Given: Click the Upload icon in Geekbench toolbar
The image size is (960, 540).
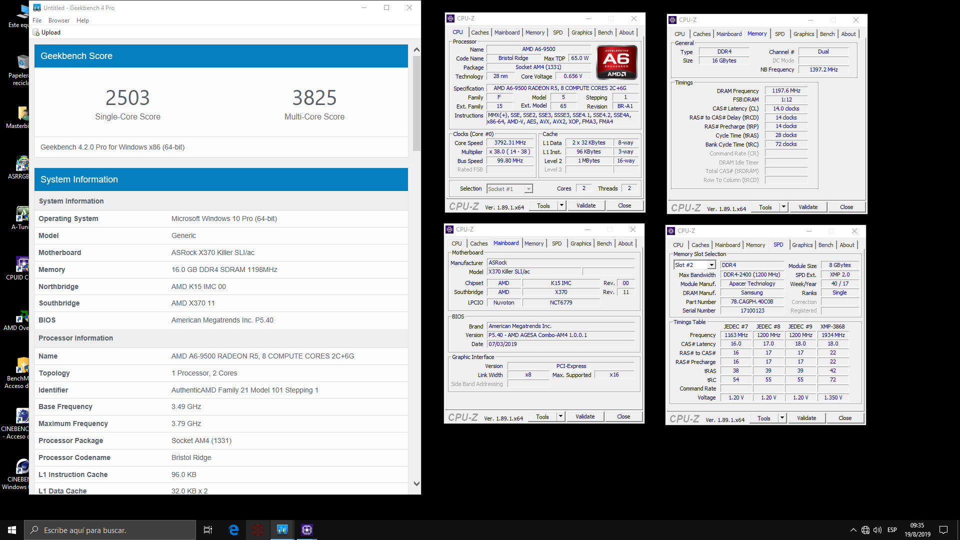Looking at the screenshot, I should pos(36,32).
